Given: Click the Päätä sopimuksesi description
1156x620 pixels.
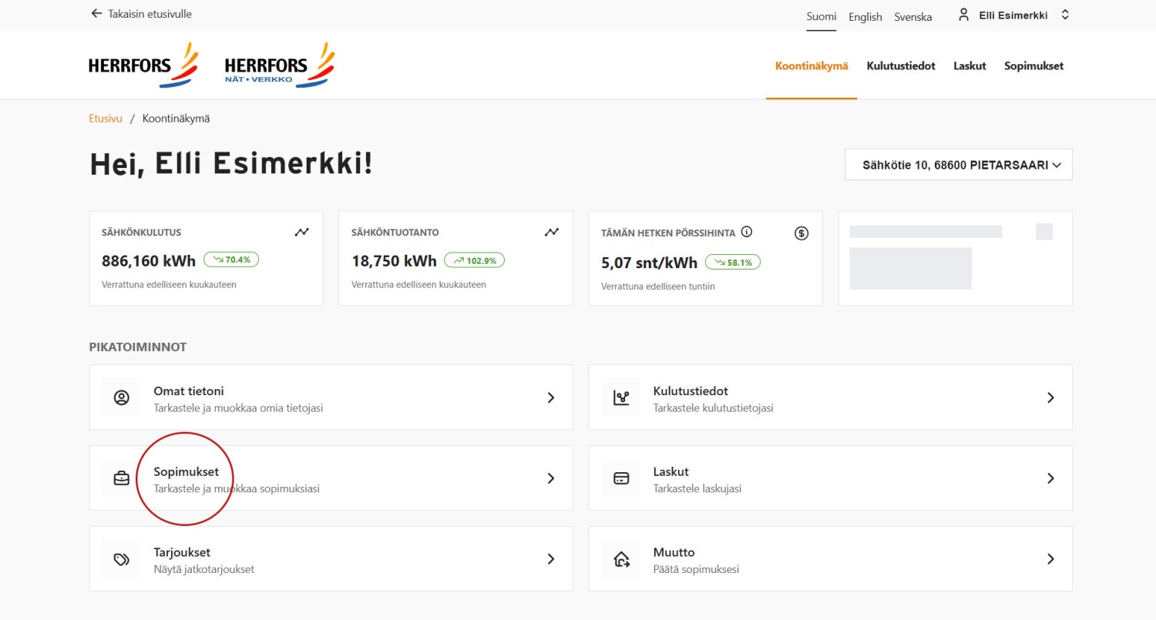Looking at the screenshot, I should click(x=696, y=569).
